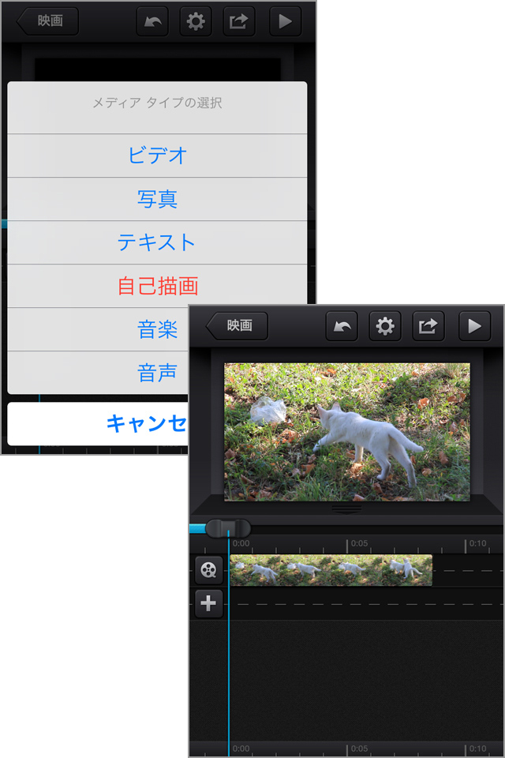The width and height of the screenshot is (505, 758).
Task: Tap the share/export icon above the cat preview
Action: (x=428, y=326)
